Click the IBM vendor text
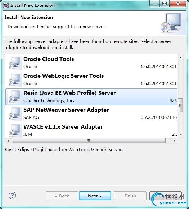This screenshot has height=209, width=189. tap(28, 134)
